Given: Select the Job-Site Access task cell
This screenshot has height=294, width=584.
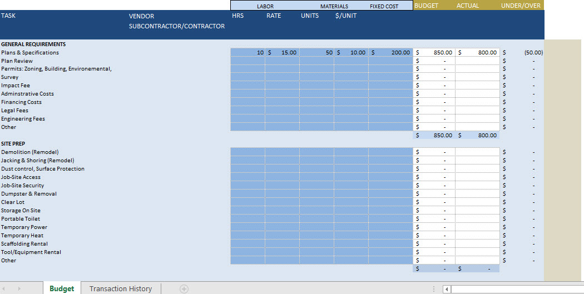Looking at the screenshot, I should point(21,177).
